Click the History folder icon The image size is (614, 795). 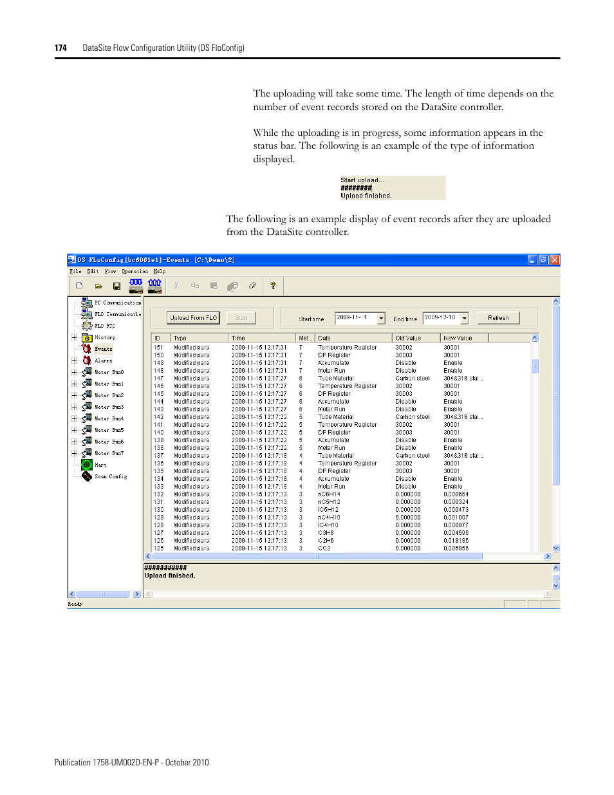pyautogui.click(x=87, y=337)
